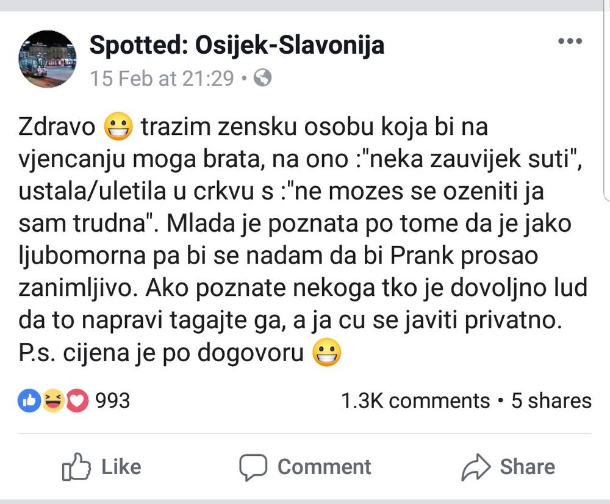The width and height of the screenshot is (610, 504).
Task: Open the page's circular profile picture
Action: (x=46, y=58)
